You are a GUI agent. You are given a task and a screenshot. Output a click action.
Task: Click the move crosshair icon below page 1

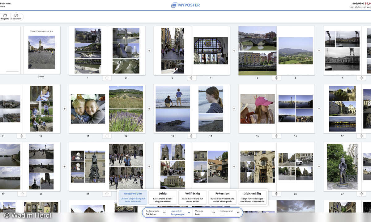pyautogui.click(x=107, y=78)
